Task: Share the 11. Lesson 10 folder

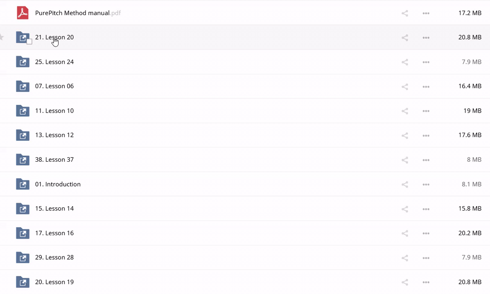Action: pyautogui.click(x=405, y=111)
